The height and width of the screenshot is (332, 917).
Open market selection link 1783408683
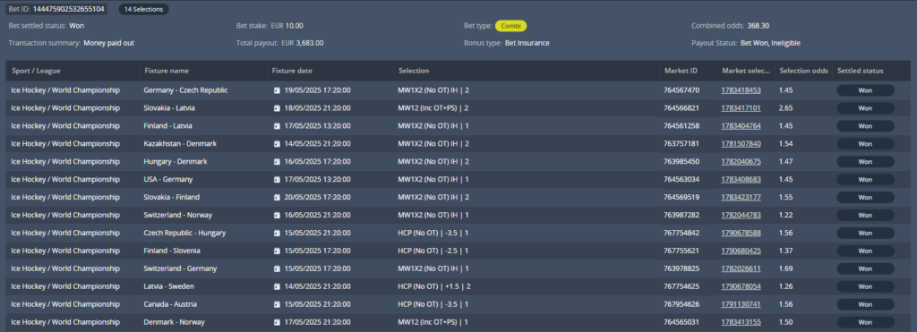coord(741,180)
